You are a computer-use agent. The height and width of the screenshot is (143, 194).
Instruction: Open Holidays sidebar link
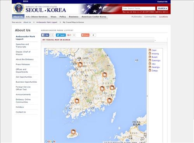click(x=20, y=107)
